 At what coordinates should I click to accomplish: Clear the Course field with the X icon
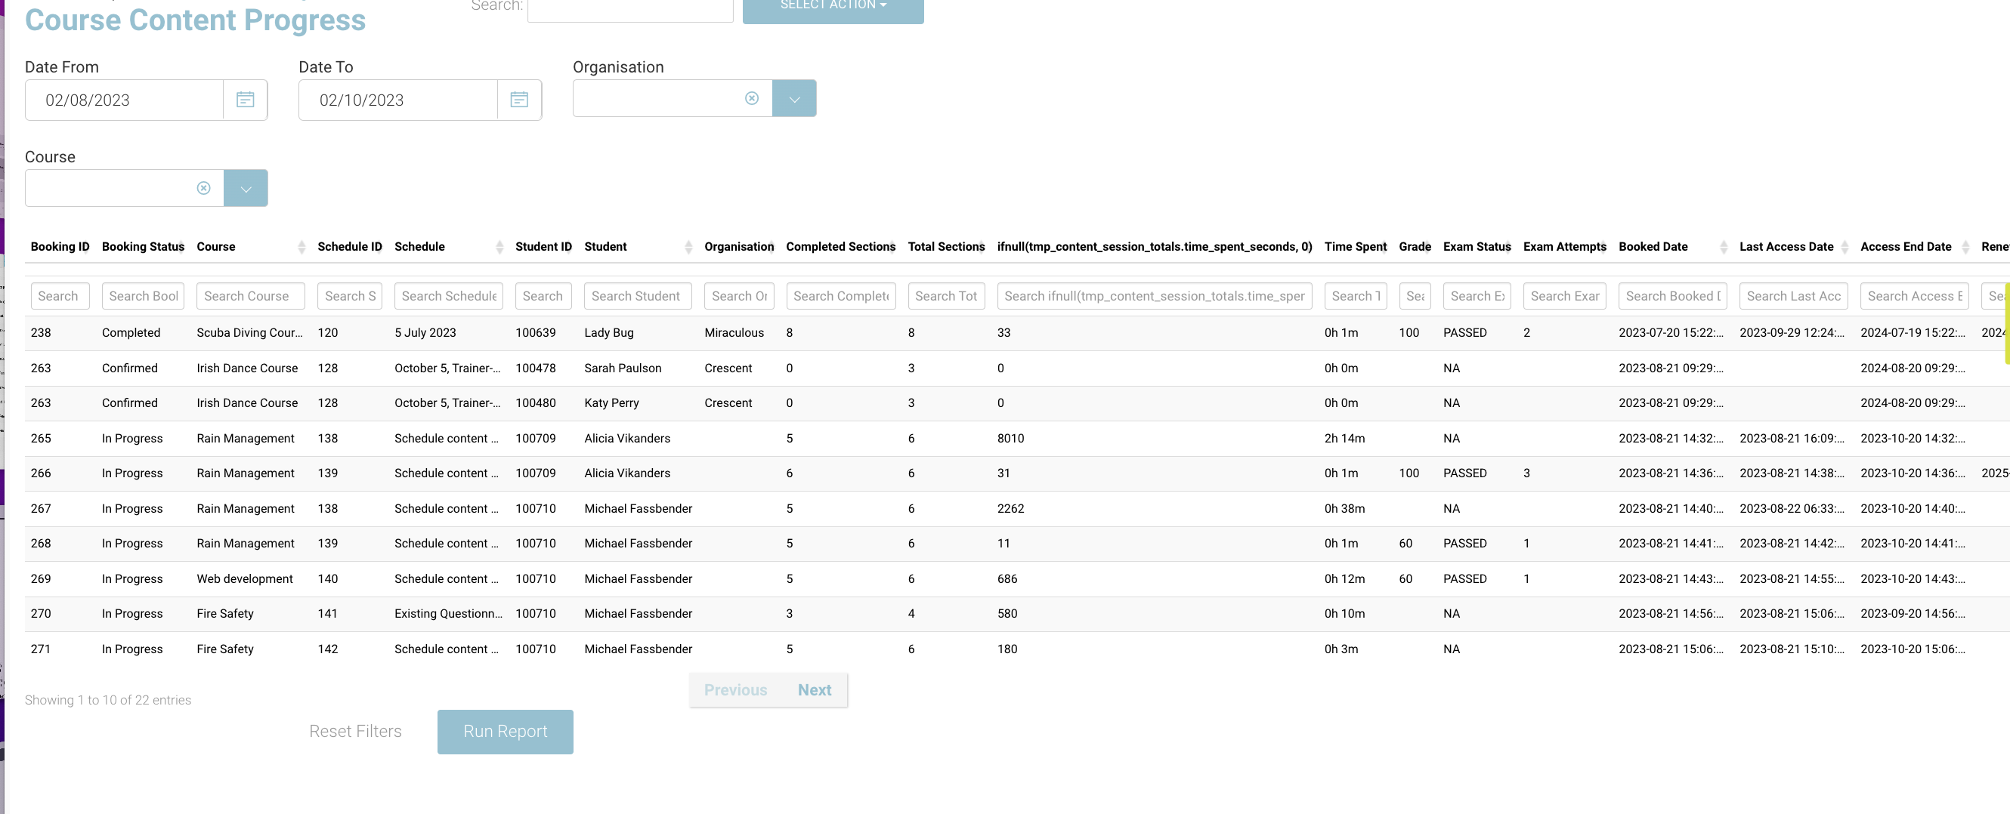point(204,188)
